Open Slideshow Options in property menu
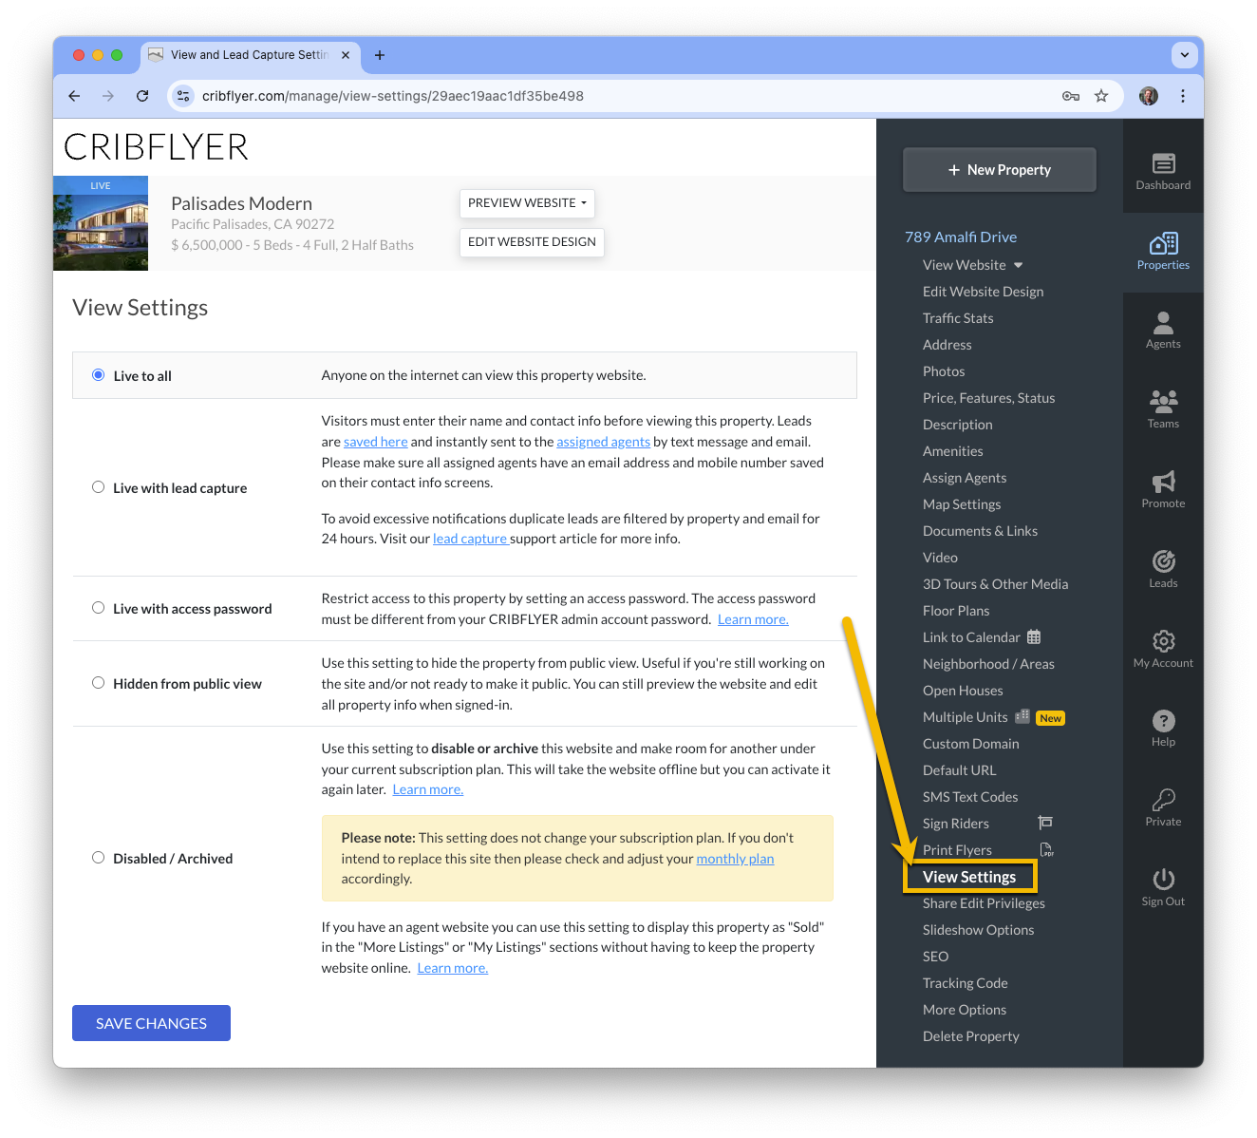This screenshot has width=1257, height=1138. click(978, 930)
